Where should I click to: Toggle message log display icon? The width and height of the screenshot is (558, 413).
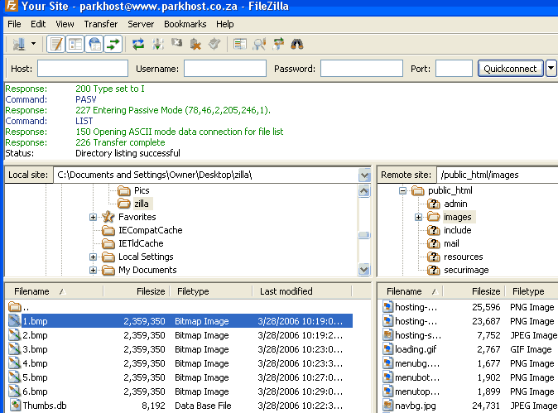pyautogui.click(x=56, y=44)
